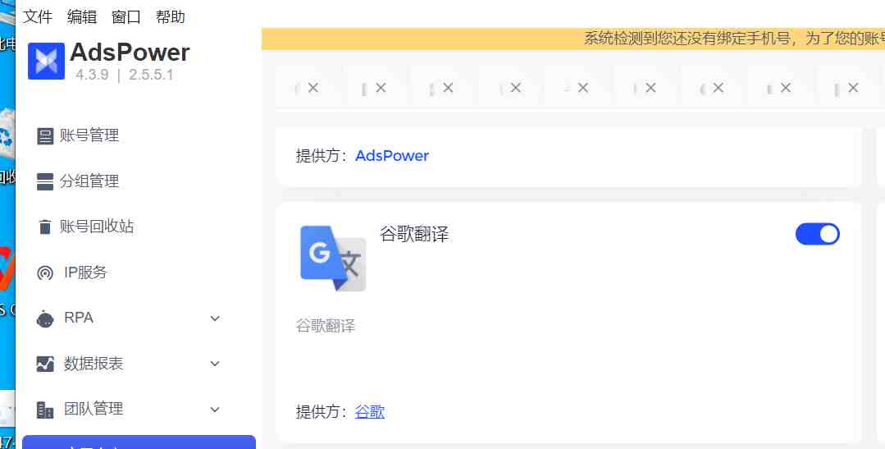
Task: Click the RPA robot icon
Action: click(45, 318)
